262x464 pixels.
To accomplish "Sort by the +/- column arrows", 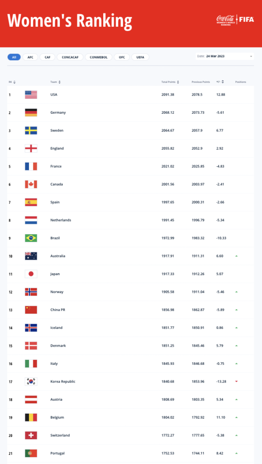I will (223, 82).
